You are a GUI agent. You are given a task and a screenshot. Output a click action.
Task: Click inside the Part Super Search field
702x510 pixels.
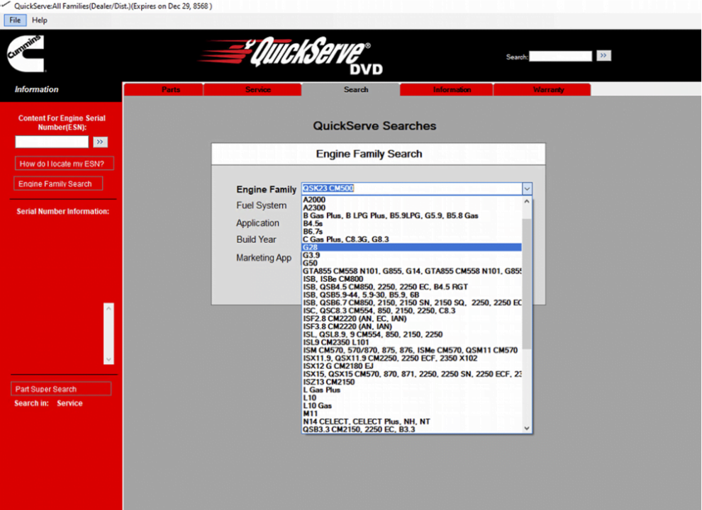pyautogui.click(x=61, y=388)
